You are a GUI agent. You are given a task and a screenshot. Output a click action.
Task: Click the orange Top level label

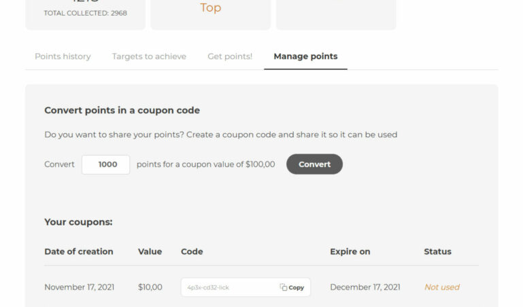coord(210,8)
